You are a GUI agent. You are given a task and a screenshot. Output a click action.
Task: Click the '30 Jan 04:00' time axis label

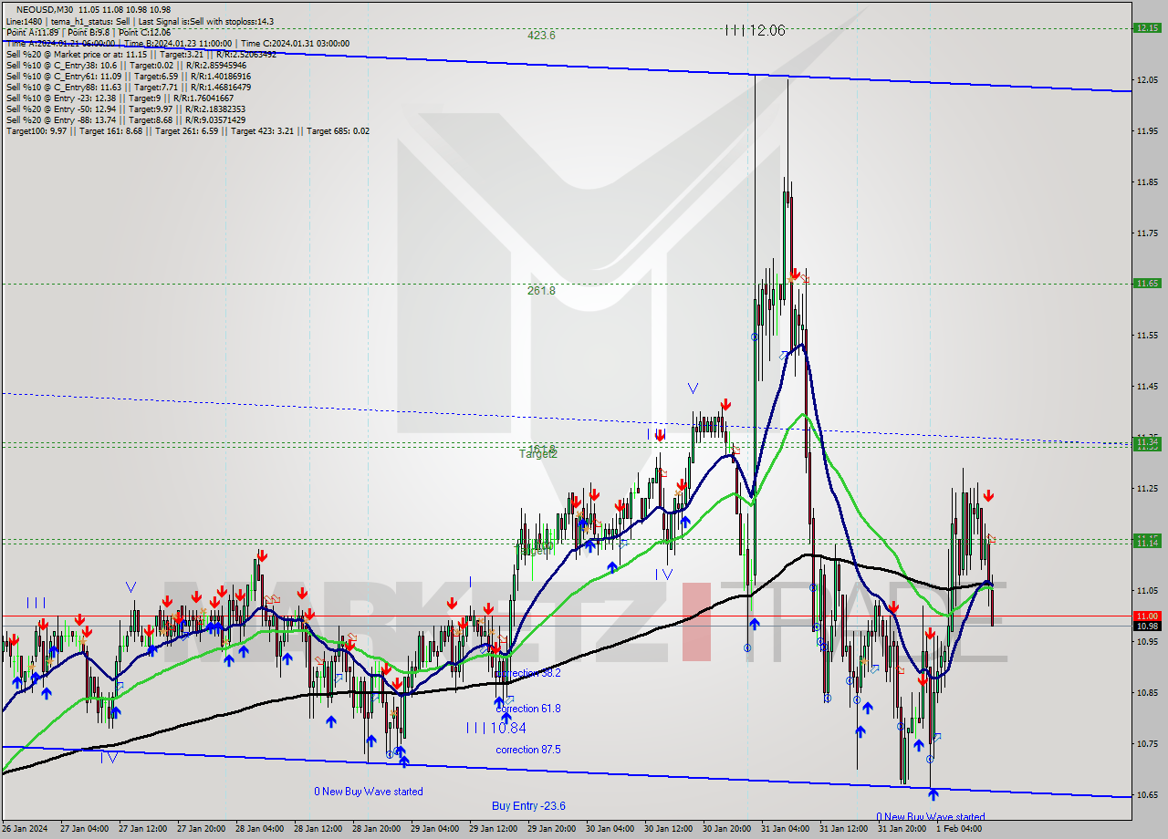[610, 829]
